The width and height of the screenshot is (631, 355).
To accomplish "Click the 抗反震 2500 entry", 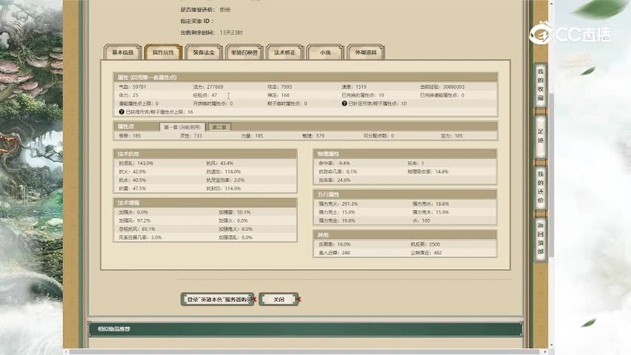I will pos(425,244).
